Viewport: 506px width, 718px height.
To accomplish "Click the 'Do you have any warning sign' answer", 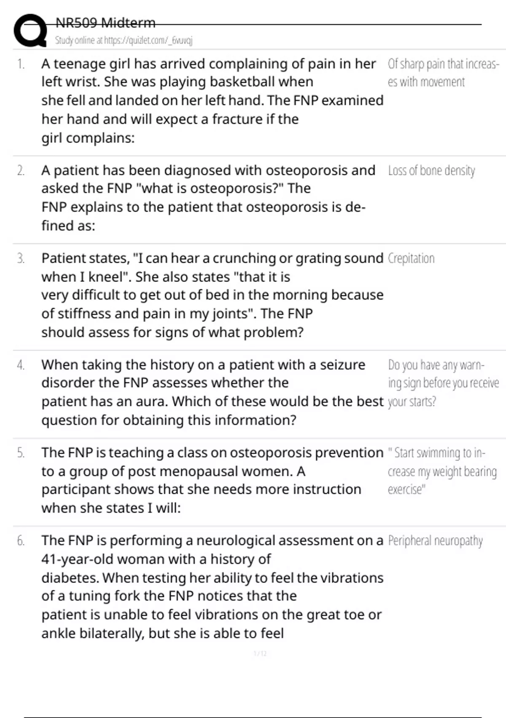I will (x=443, y=383).
